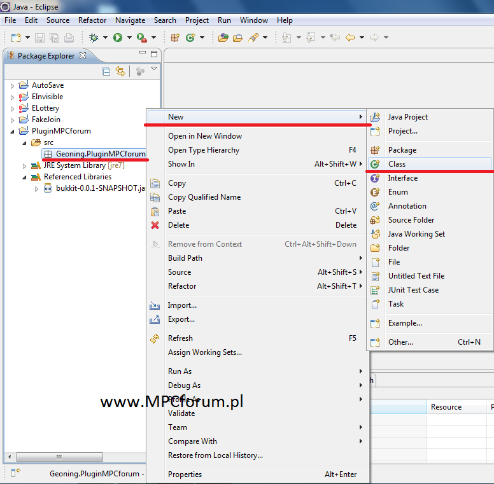The image size is (494, 484).
Task: Expand the FakeJoin project
Action: [12, 120]
